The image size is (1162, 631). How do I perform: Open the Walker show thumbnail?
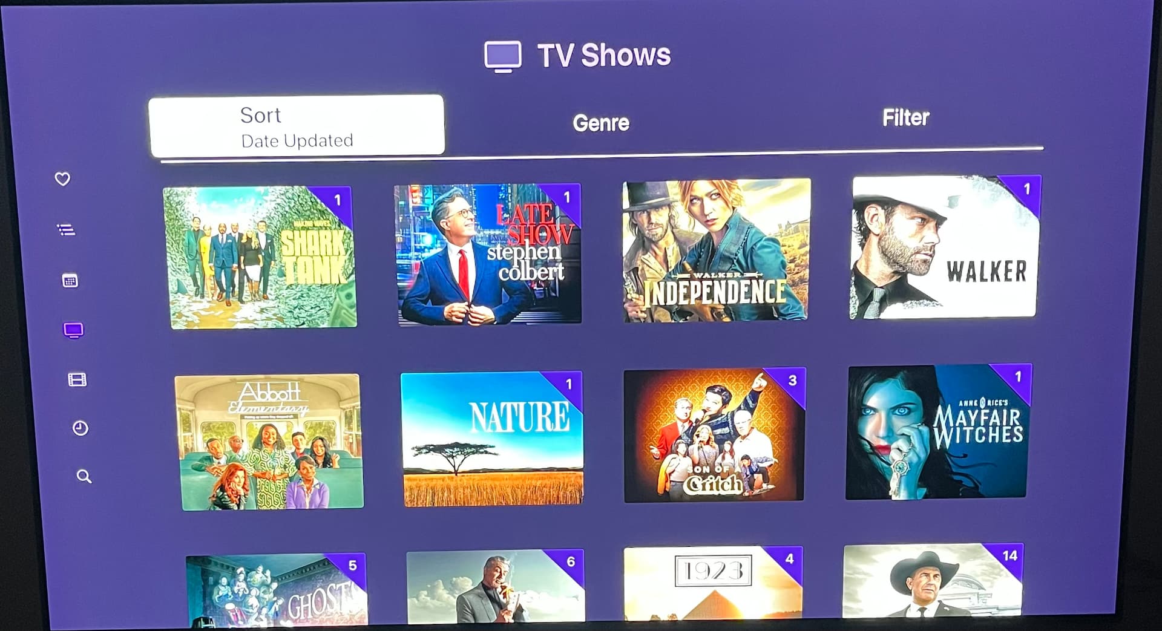click(945, 247)
